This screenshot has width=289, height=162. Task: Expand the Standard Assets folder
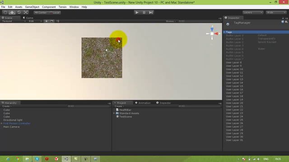(114, 113)
